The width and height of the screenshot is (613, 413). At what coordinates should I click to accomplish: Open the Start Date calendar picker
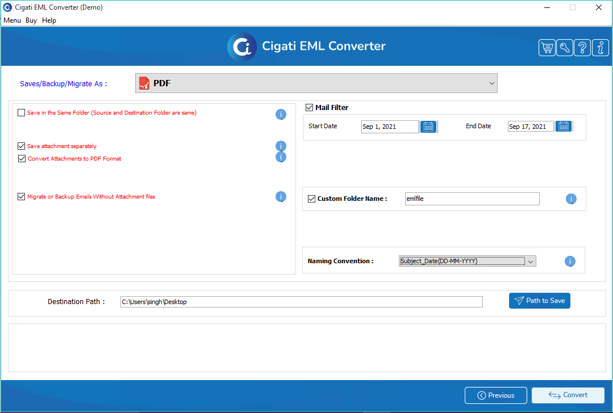428,127
